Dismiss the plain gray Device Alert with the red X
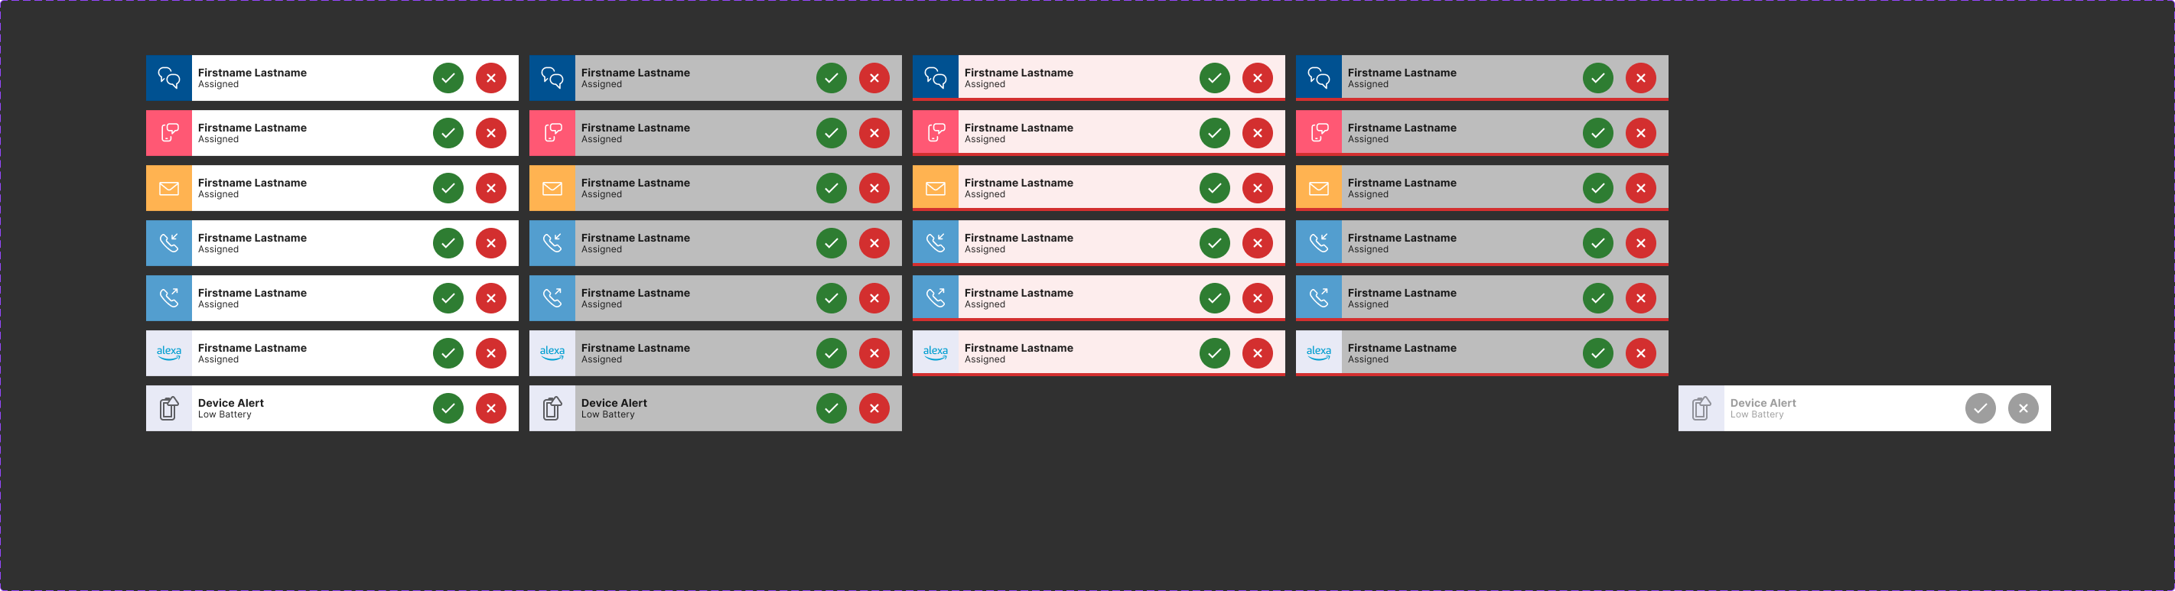2175x591 pixels. pos(874,408)
